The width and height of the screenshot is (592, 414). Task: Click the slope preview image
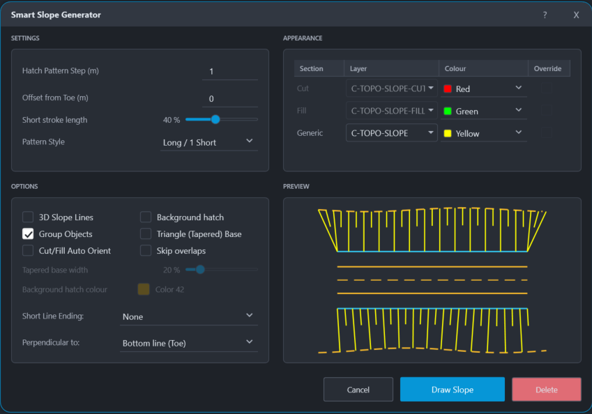pyautogui.click(x=432, y=280)
